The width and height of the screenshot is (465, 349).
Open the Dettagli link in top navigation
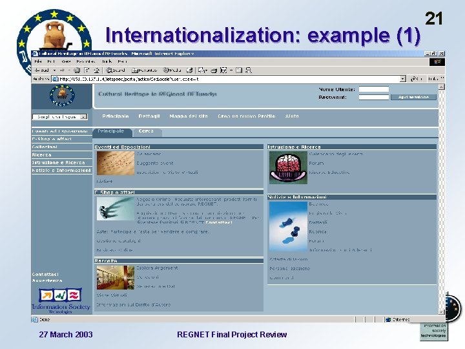(x=149, y=116)
